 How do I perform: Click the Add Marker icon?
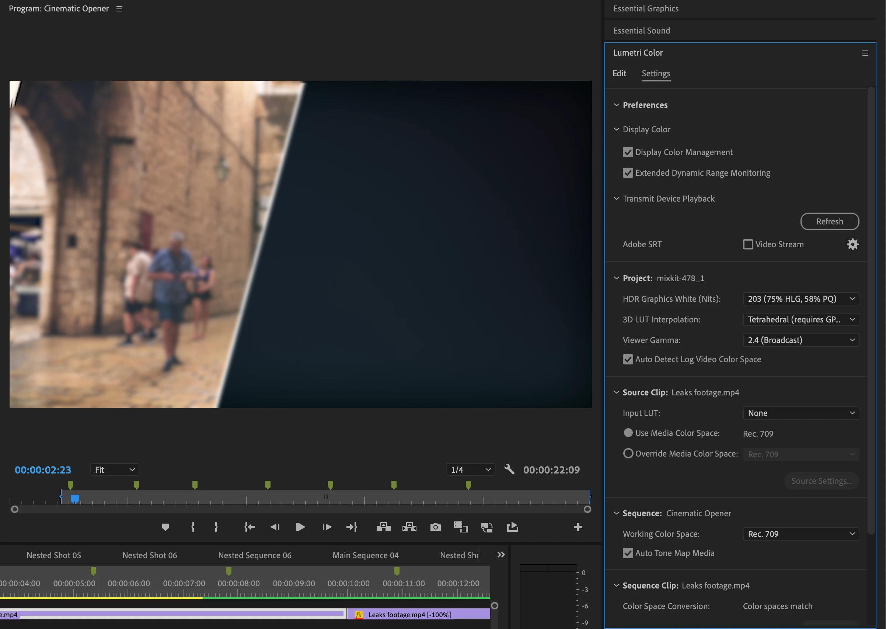165,527
